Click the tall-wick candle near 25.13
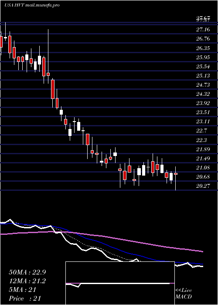The height and width of the screenshot is (305, 218). (x=48, y=56)
